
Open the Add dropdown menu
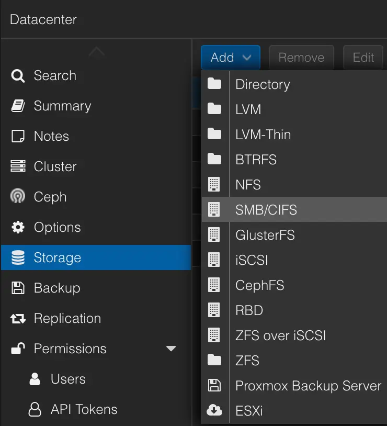tap(230, 58)
